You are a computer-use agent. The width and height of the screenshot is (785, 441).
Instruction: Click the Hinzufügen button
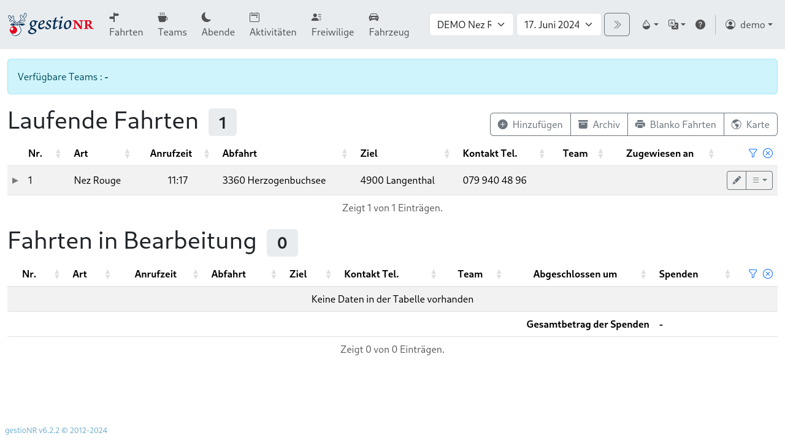[x=530, y=124]
